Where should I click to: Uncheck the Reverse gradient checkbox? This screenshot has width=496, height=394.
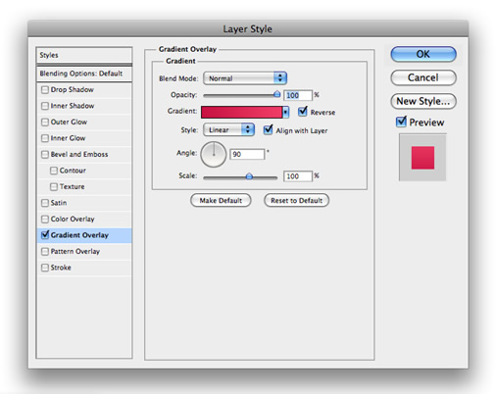pos(303,112)
